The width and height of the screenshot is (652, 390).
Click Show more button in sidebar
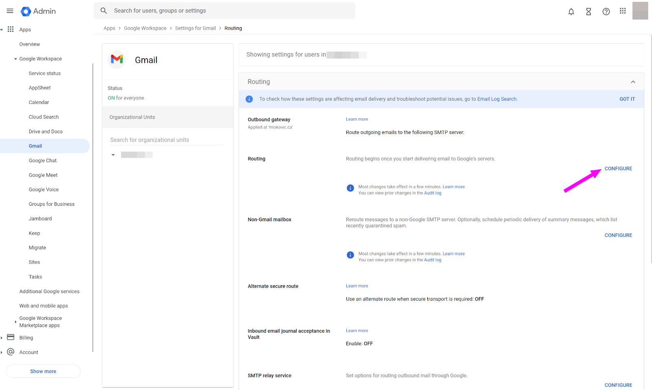[43, 371]
